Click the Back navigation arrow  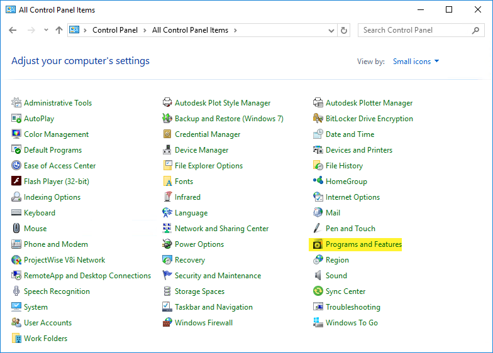(x=13, y=30)
